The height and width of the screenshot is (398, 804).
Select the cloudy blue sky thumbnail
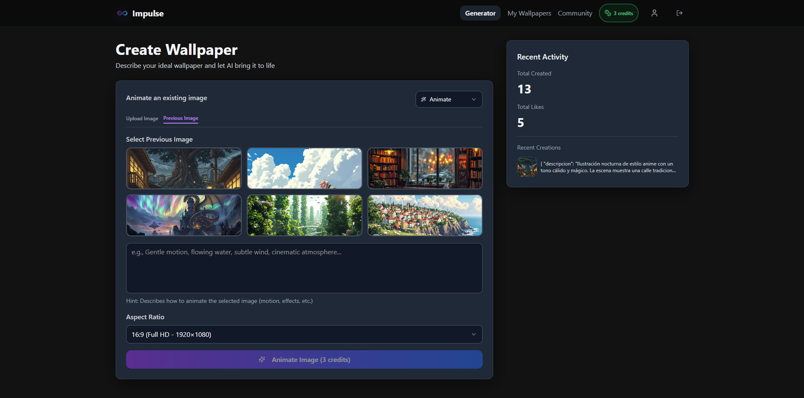[x=304, y=168]
